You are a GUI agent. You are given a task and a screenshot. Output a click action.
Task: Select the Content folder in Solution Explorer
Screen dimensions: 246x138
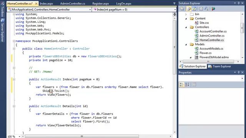coord(200,19)
